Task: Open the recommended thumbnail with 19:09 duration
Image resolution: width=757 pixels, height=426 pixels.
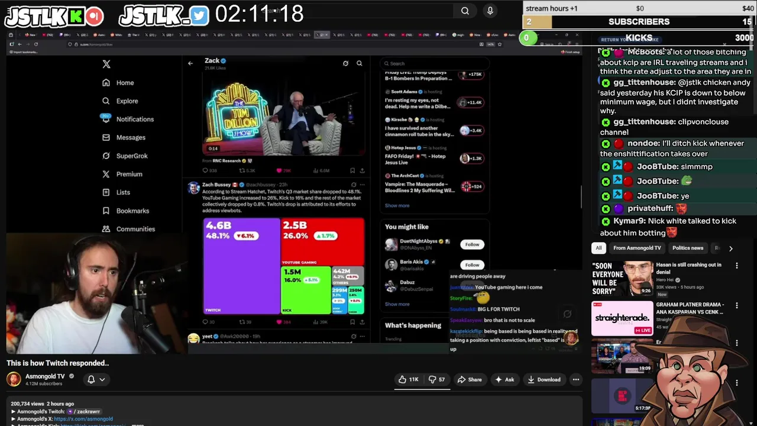Action: tap(622, 357)
